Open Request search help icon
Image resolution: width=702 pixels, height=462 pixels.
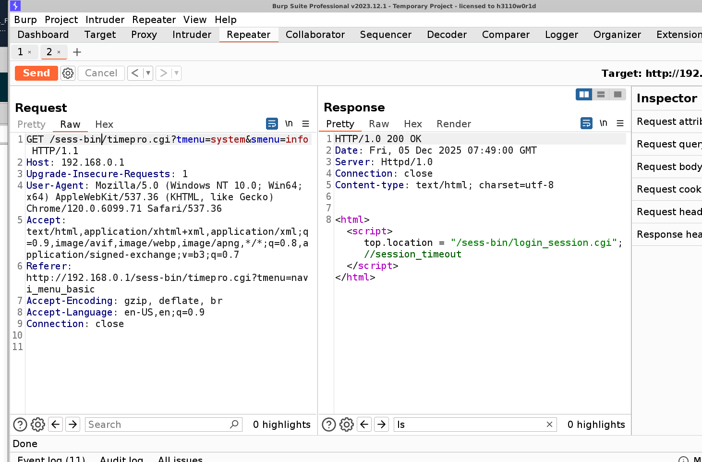[20, 425]
